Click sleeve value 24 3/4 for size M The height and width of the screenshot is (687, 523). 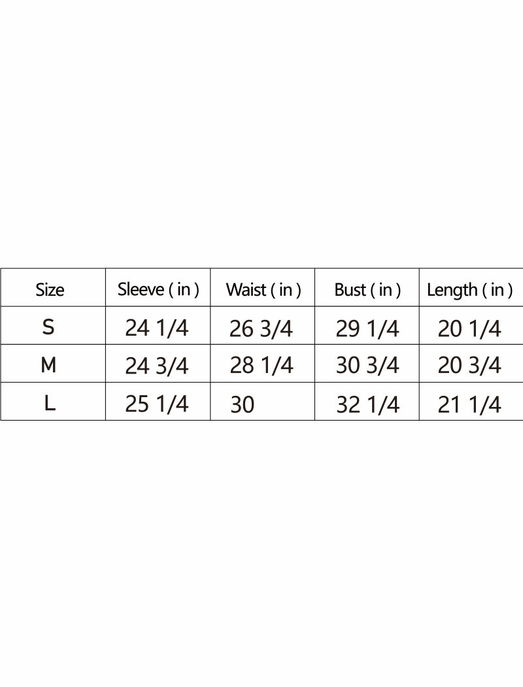157,366
